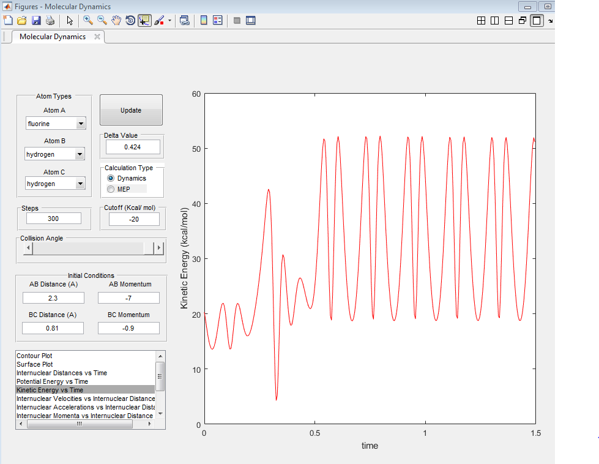This screenshot has width=599, height=464.
Task: Select the Dynamics calculation type
Action: 111,178
